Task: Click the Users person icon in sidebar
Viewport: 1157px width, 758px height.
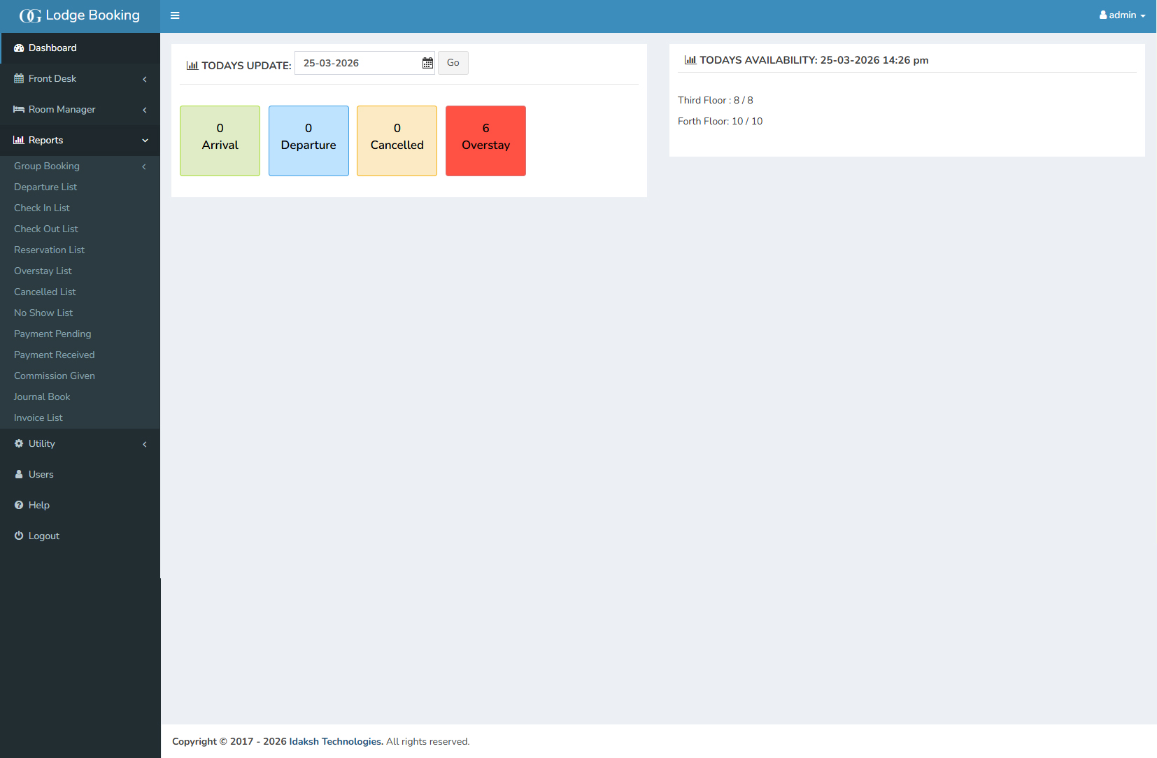Action: pos(17,474)
